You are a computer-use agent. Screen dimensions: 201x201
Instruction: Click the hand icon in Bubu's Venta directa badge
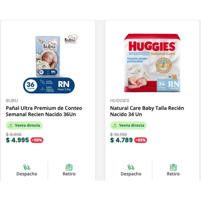(x=11, y=126)
